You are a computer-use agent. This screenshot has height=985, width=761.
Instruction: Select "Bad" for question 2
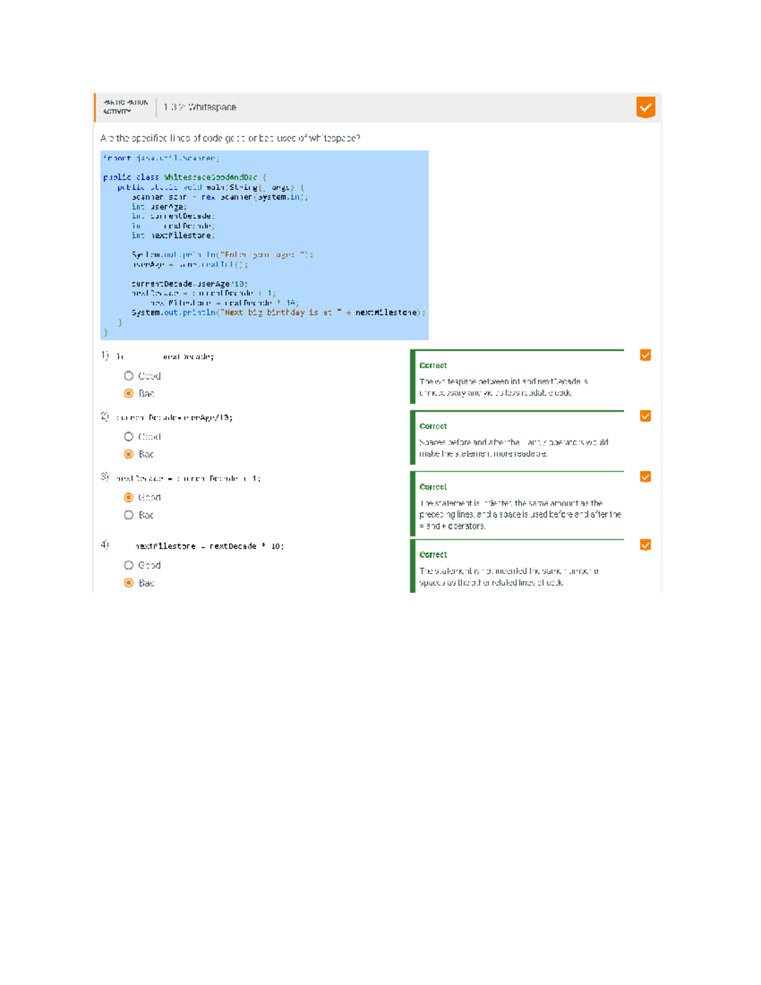tap(129, 454)
